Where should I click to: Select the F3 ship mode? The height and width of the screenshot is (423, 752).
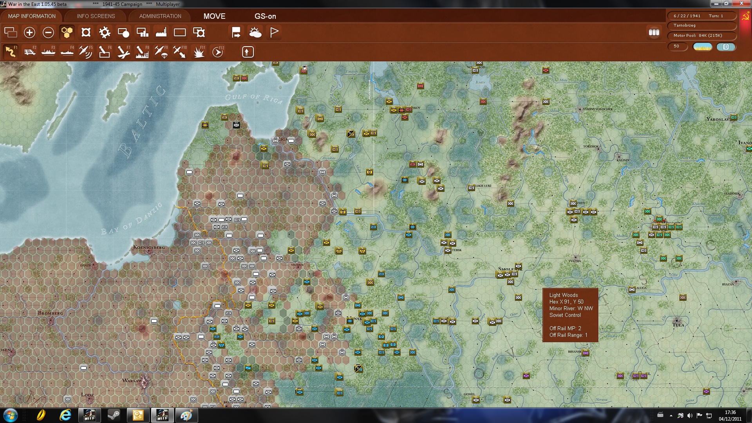point(48,52)
